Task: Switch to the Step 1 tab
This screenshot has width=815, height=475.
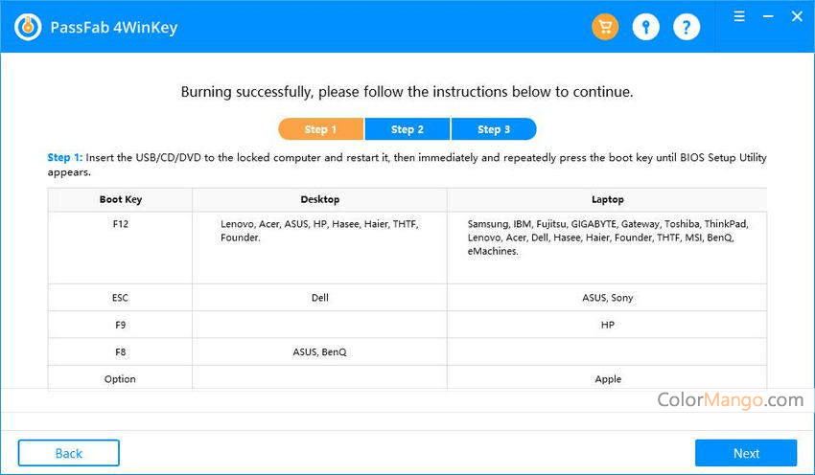Action: coord(320,129)
